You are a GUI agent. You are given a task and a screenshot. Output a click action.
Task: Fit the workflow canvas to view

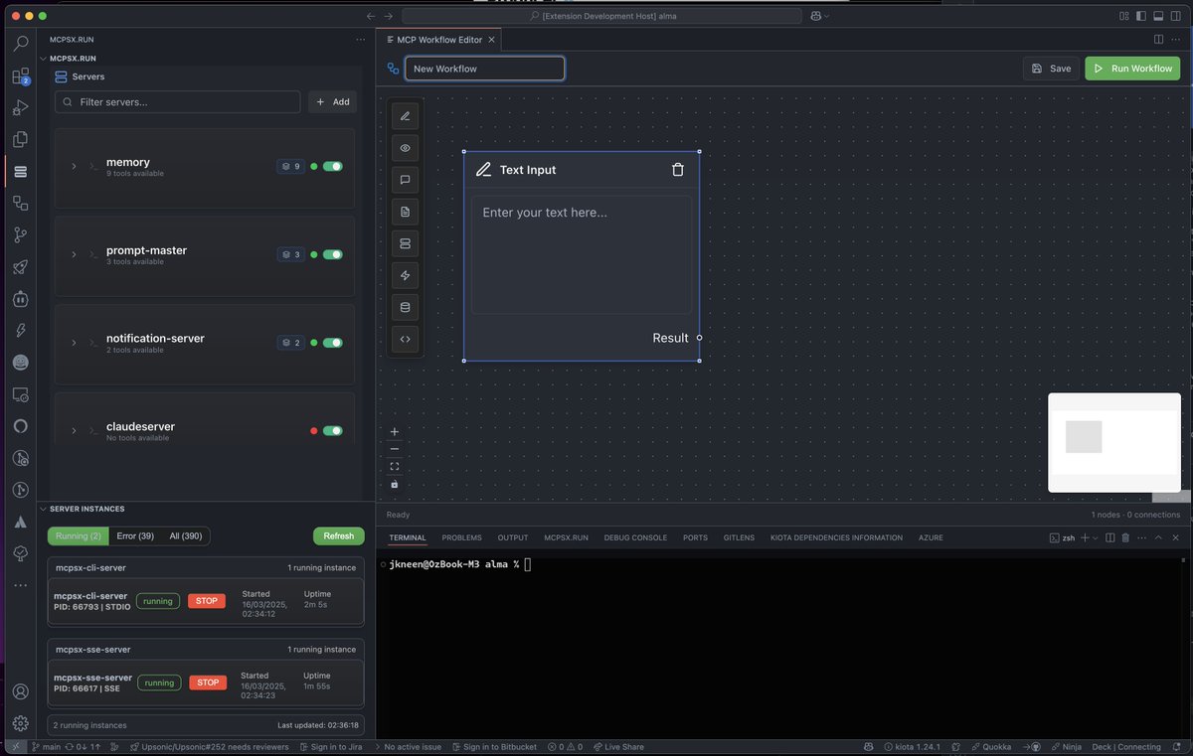click(x=395, y=466)
